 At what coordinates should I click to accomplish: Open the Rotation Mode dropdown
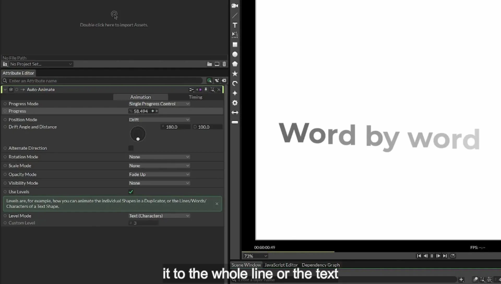[x=159, y=157]
